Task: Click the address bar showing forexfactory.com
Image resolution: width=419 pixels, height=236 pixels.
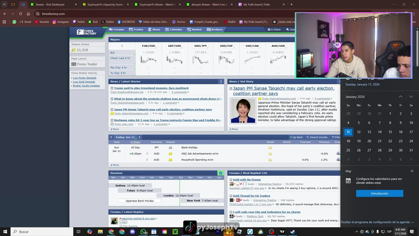Action: pos(164,14)
